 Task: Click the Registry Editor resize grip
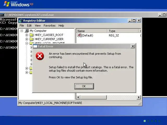tap(140, 104)
